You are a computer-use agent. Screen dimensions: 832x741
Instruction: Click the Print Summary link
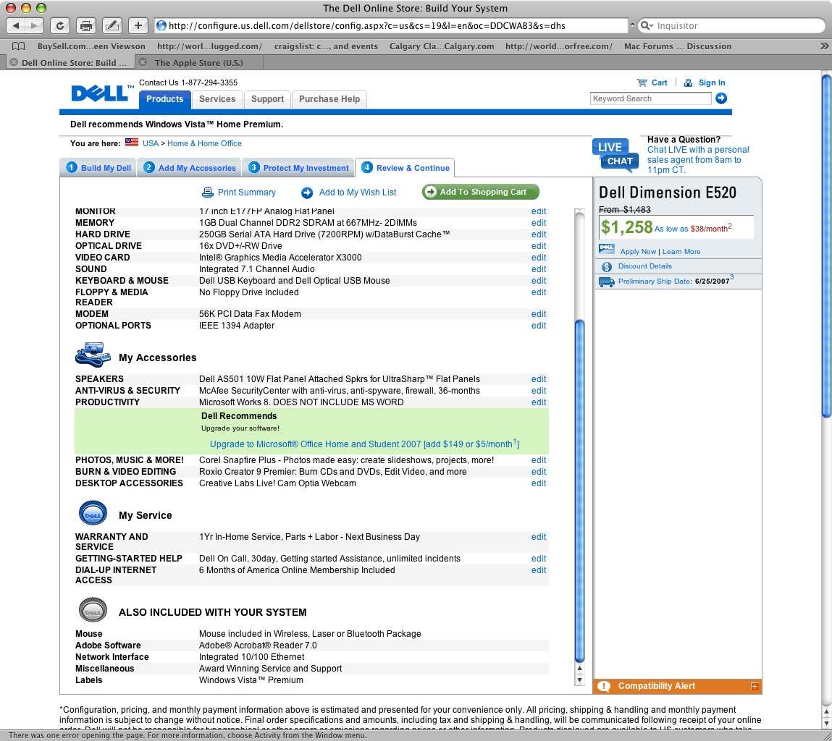(247, 192)
